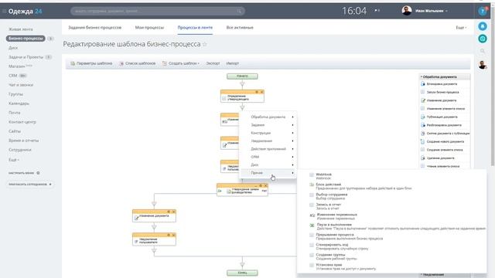Switch to Все активные tab
Screen dimensions: 495x278
click(x=240, y=28)
